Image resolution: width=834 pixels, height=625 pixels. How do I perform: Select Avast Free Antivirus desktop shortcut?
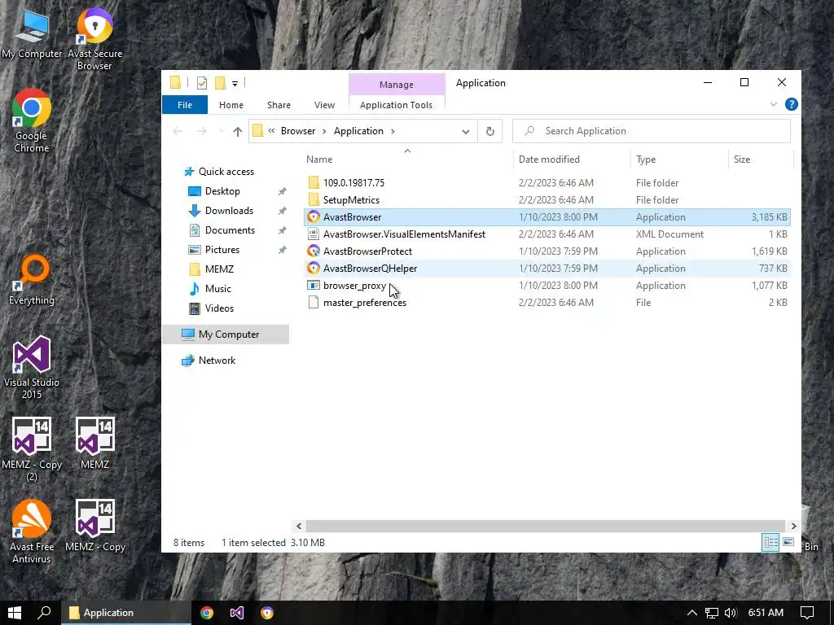(32, 531)
